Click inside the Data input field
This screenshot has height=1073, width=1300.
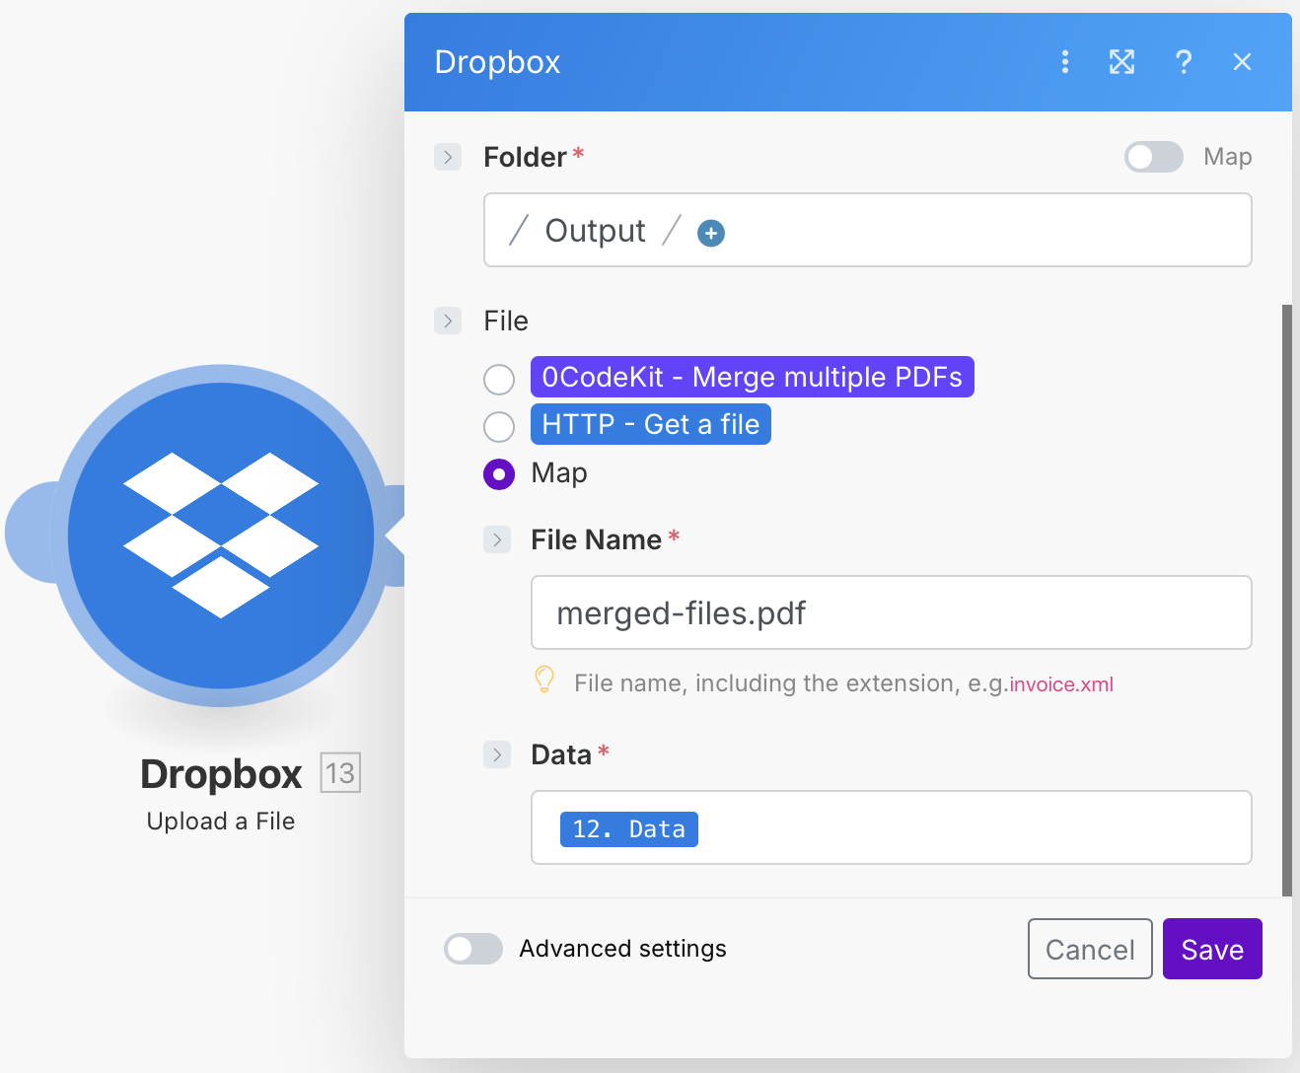[x=892, y=827]
